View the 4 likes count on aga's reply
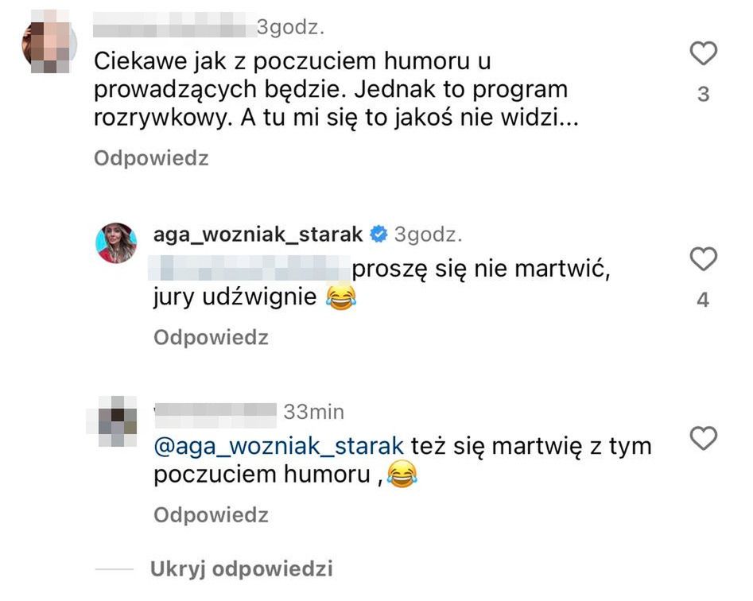The image size is (753, 601). pos(703,300)
